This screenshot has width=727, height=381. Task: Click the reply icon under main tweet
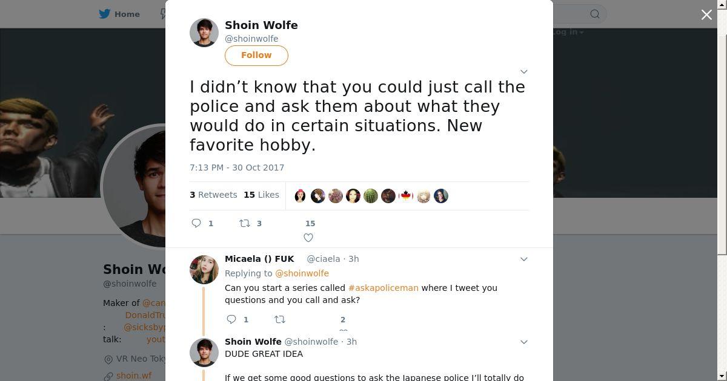click(x=196, y=223)
